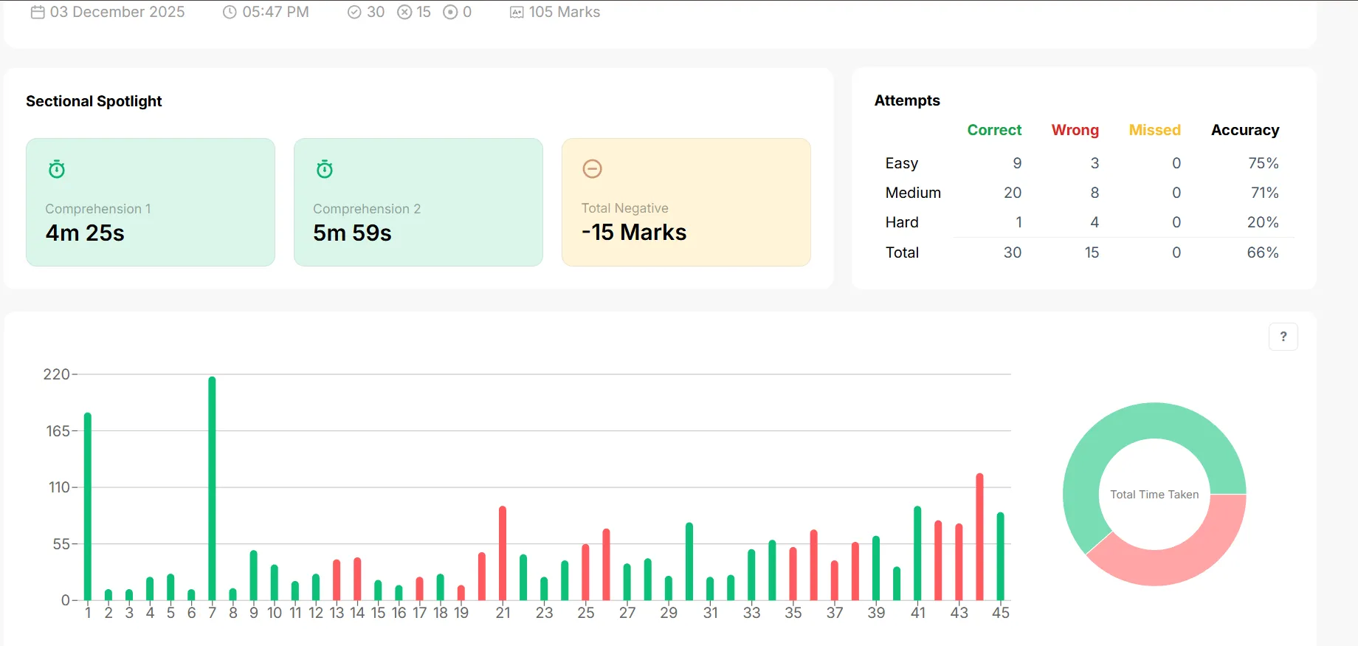Click the missed circle icon beside 0
Viewport: 1358px width, 646px height.
click(x=450, y=12)
